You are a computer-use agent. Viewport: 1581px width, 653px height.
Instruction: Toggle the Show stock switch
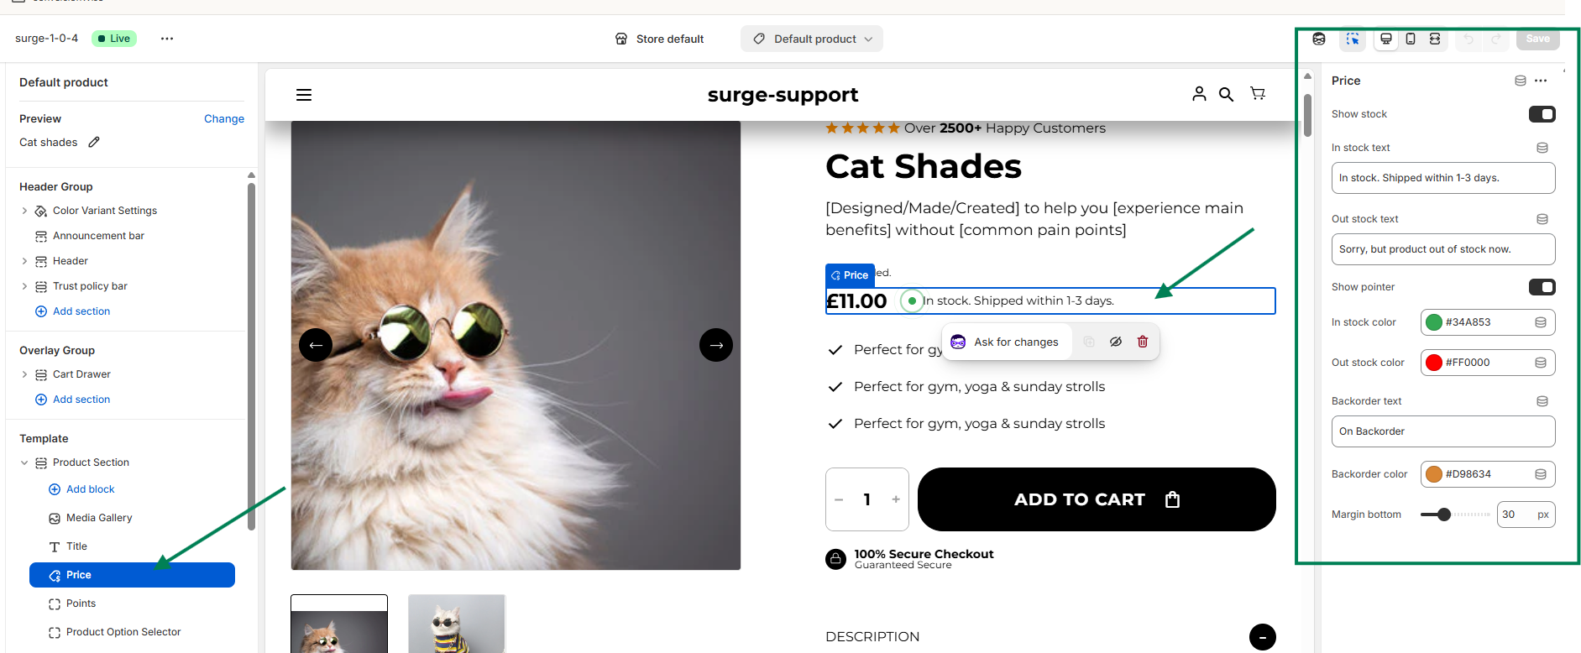[x=1542, y=114]
